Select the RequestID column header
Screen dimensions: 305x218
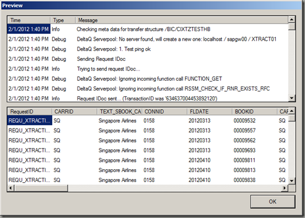(30, 111)
